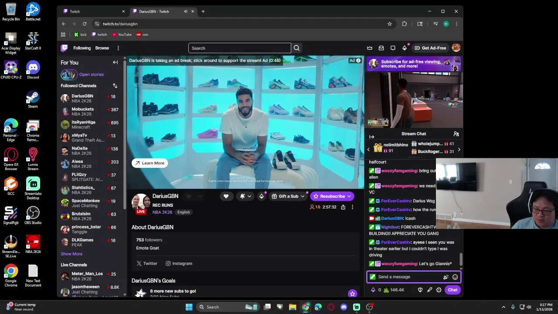Click the search magnifier button
The image size is (558, 314).
[x=296, y=48]
